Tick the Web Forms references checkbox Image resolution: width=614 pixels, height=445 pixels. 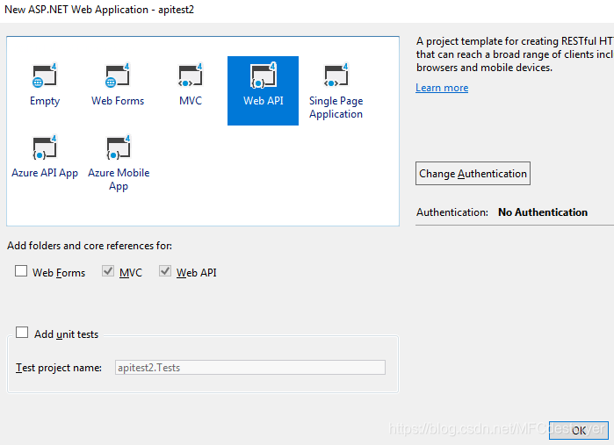pos(21,271)
